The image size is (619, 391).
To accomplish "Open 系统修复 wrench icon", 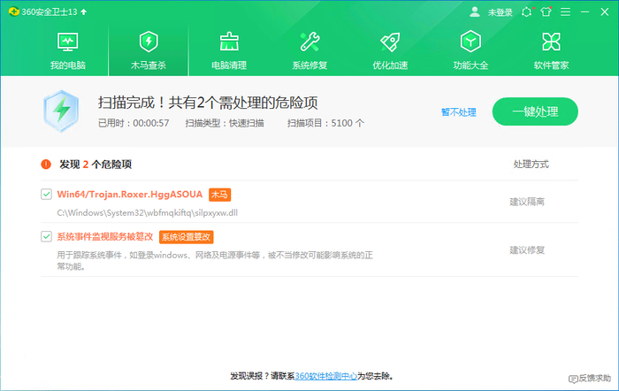I will coord(309,42).
